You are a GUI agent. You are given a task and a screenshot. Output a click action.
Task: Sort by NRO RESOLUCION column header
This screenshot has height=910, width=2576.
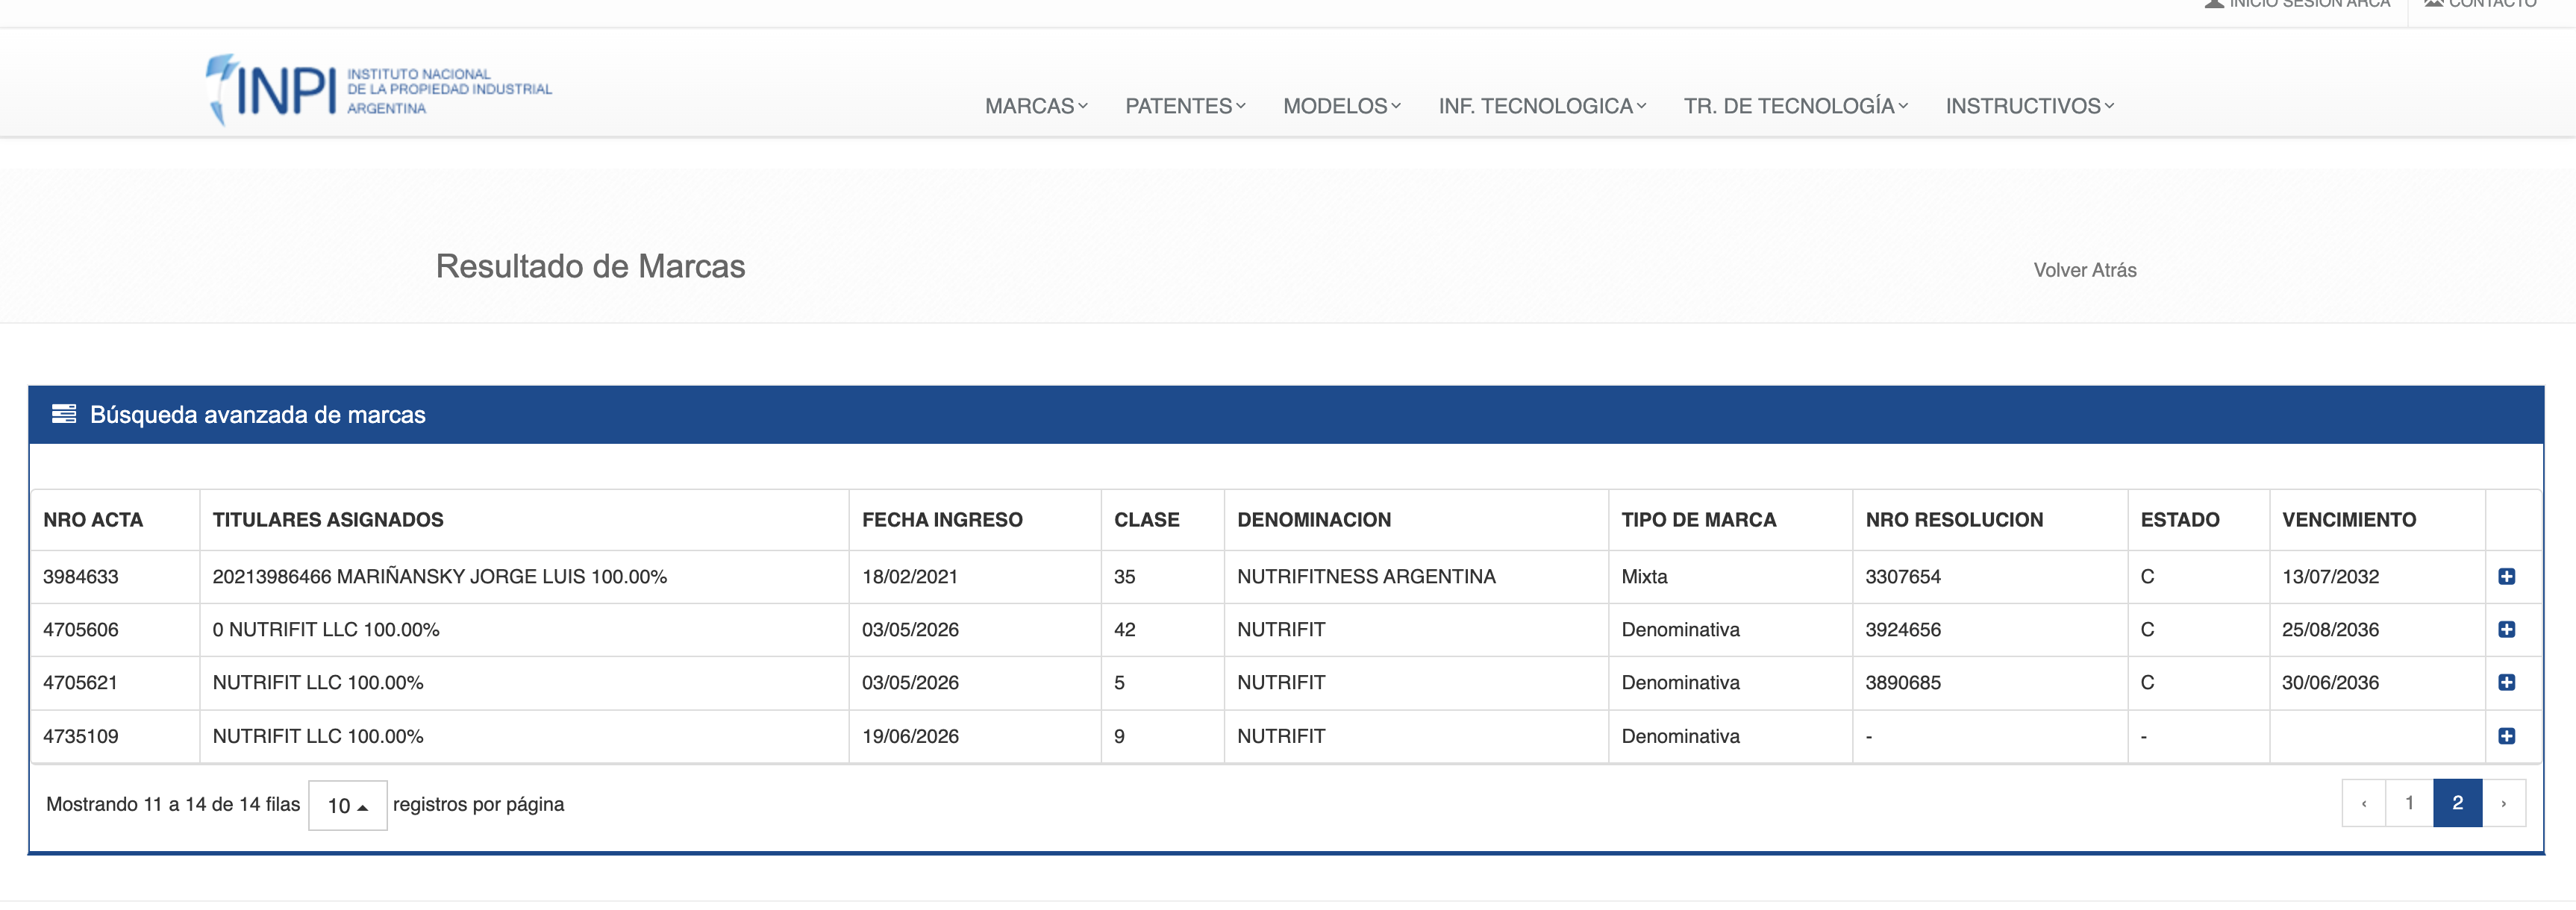point(1954,520)
